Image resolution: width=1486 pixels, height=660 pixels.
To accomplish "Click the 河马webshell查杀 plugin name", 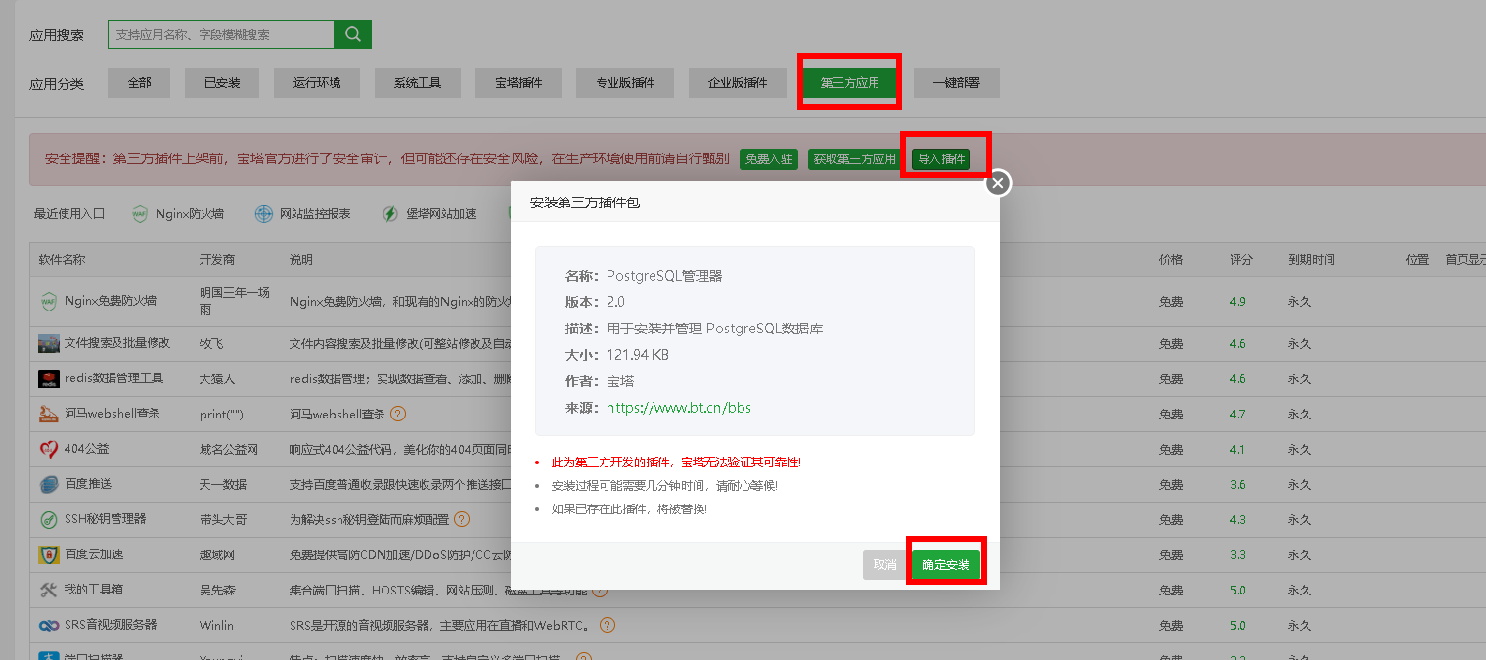I will point(112,414).
